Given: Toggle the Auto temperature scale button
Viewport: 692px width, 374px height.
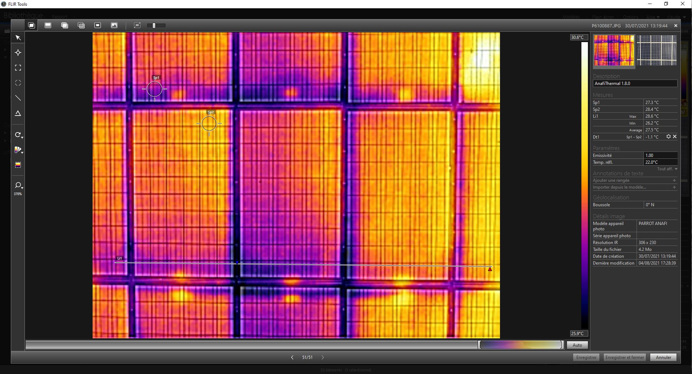Looking at the screenshot, I should (577, 345).
